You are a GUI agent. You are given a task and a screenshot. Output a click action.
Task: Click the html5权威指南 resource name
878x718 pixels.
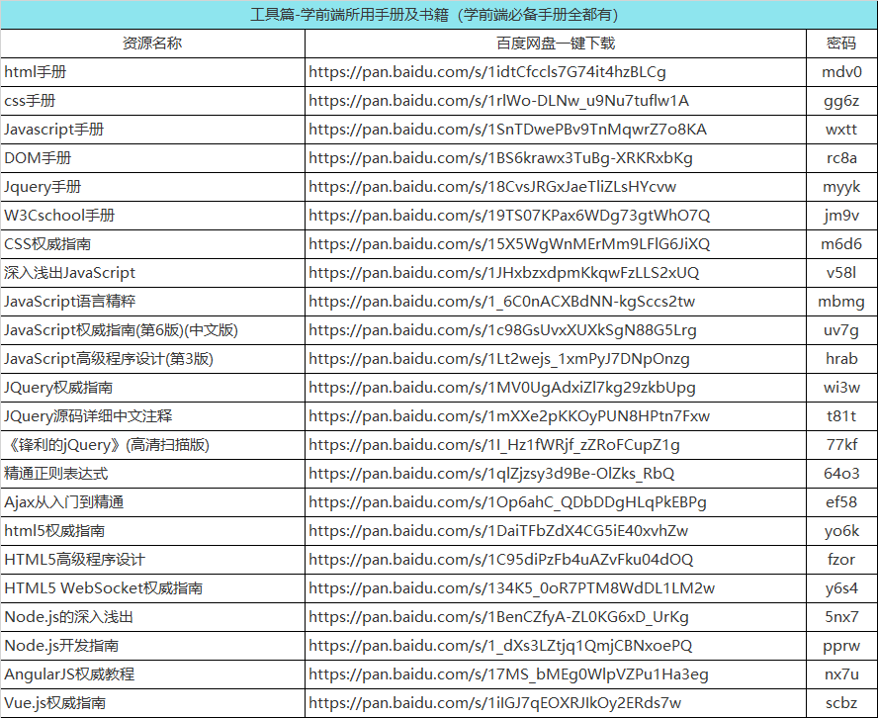coord(54,531)
